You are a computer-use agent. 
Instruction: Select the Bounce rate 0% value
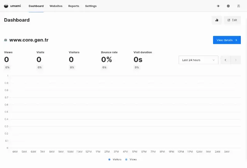click(x=107, y=59)
